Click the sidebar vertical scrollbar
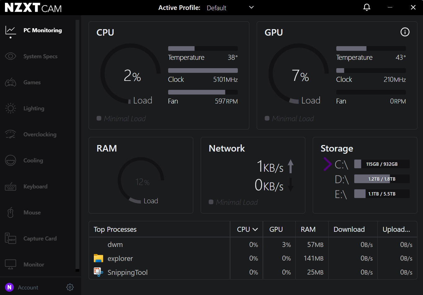The image size is (423, 295). point(77,146)
